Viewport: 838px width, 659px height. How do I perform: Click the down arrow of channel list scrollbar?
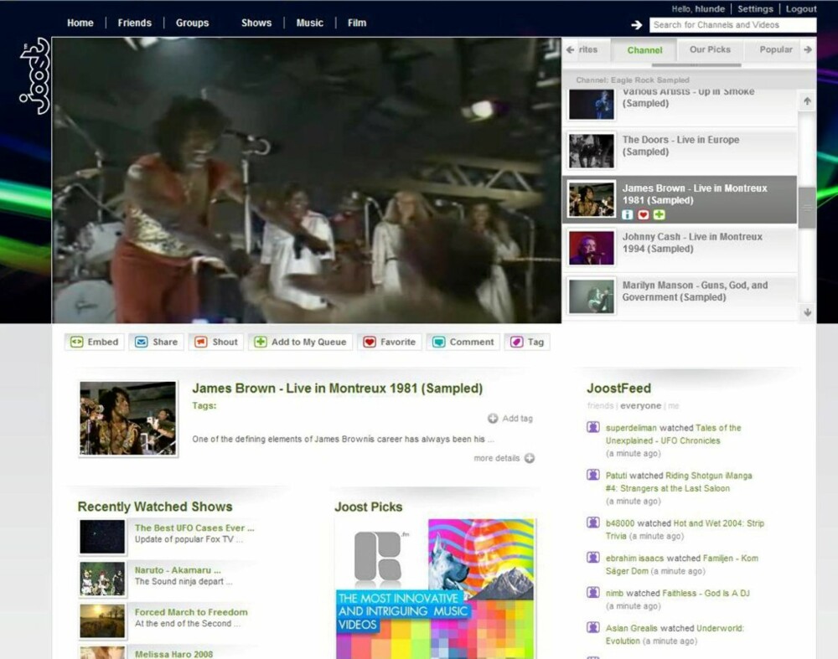[x=808, y=311]
